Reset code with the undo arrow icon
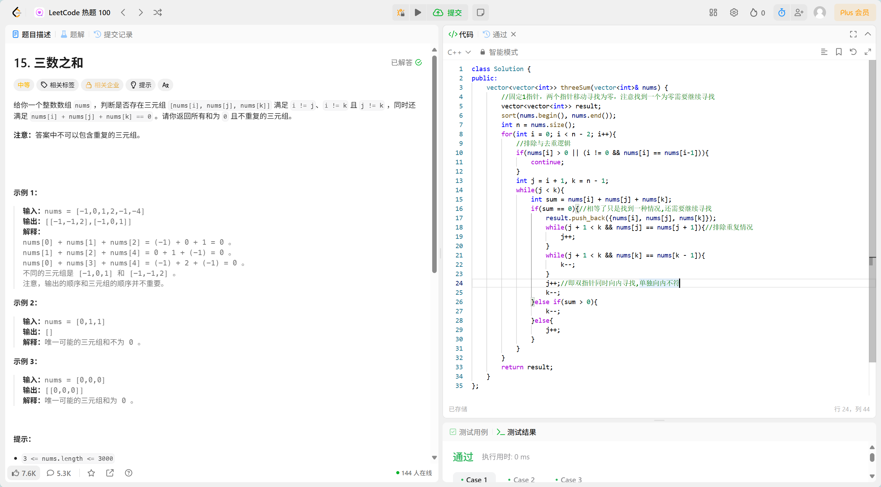Image resolution: width=881 pixels, height=487 pixels. click(x=853, y=52)
